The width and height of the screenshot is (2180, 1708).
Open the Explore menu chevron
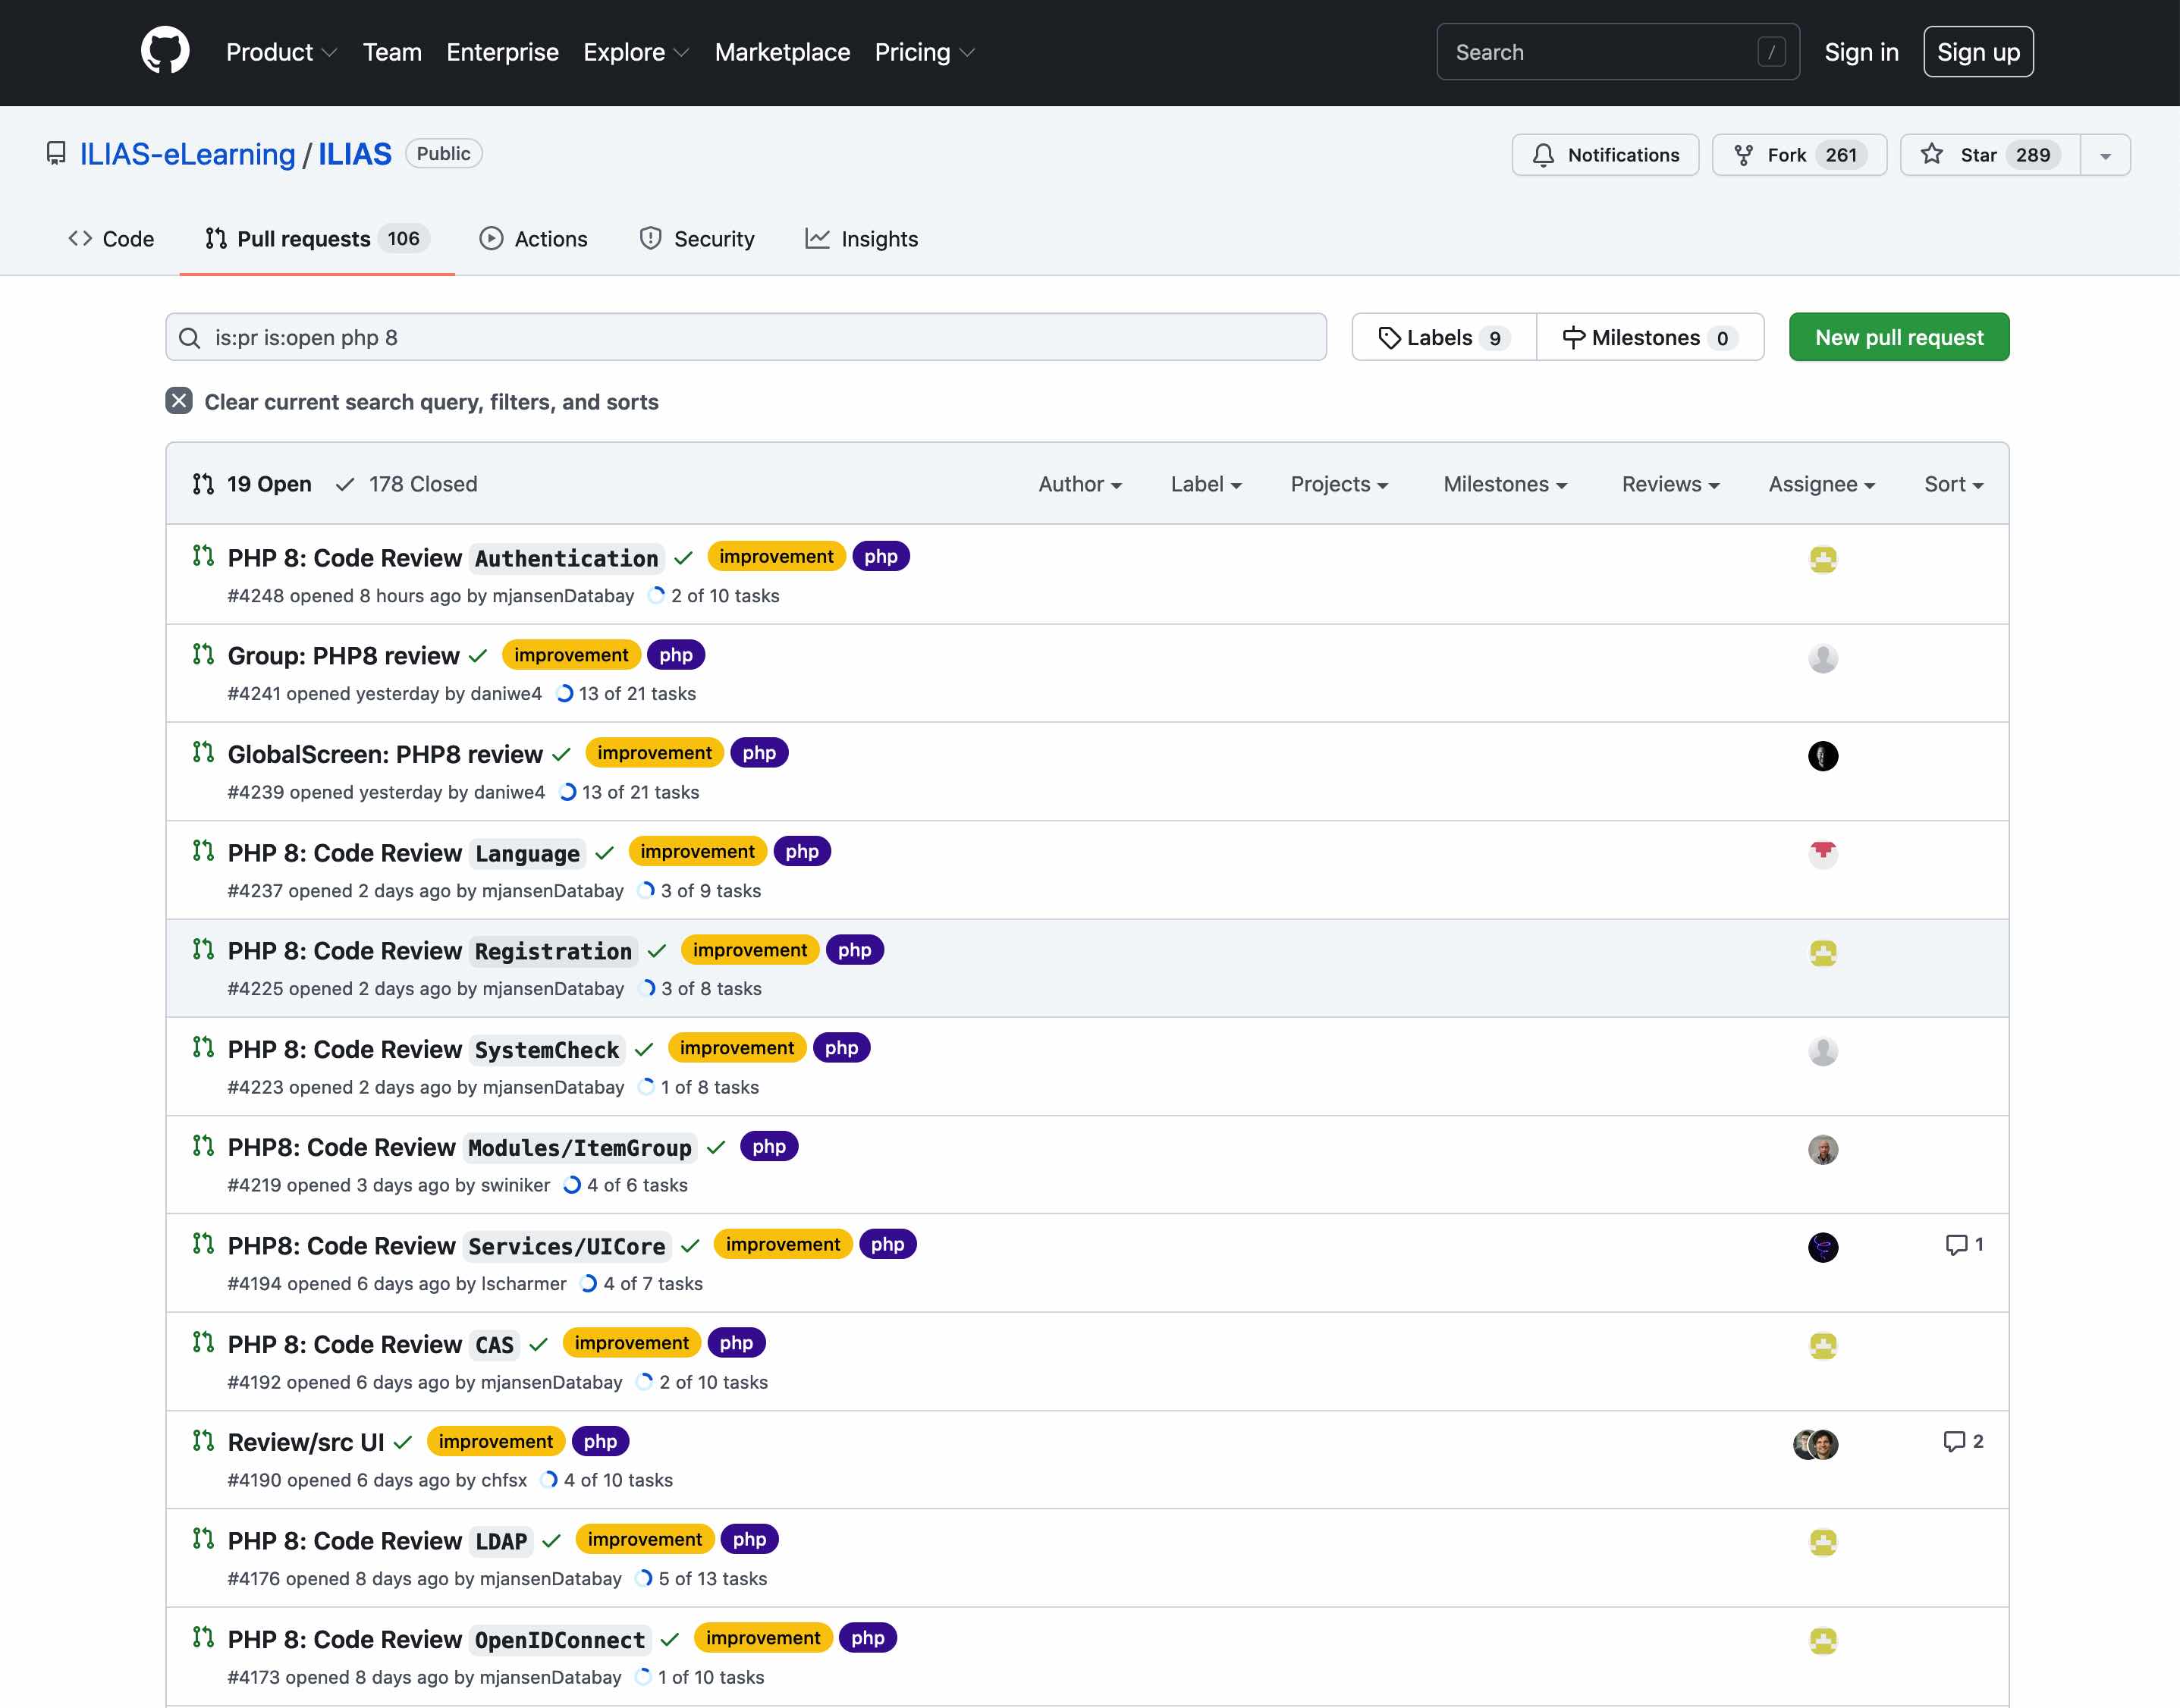681,53
